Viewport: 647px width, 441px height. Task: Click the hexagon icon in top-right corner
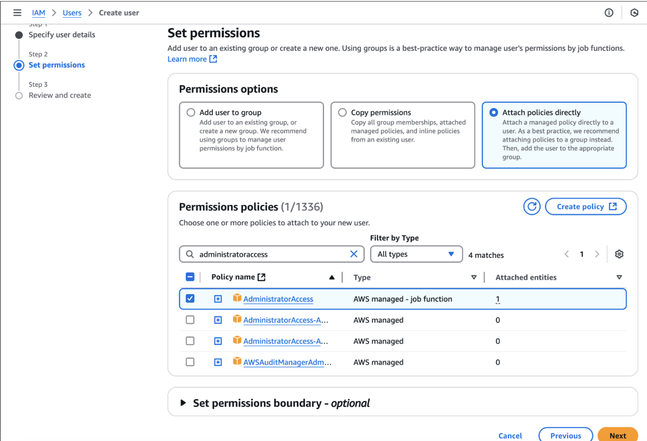pyautogui.click(x=634, y=13)
